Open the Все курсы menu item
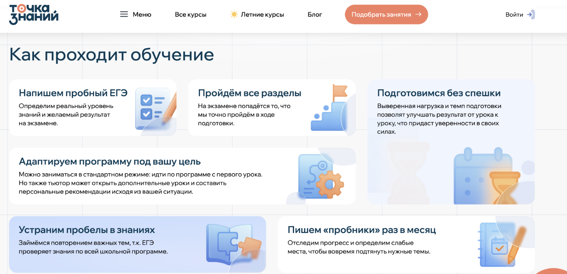The image size is (567, 274). pyautogui.click(x=191, y=15)
